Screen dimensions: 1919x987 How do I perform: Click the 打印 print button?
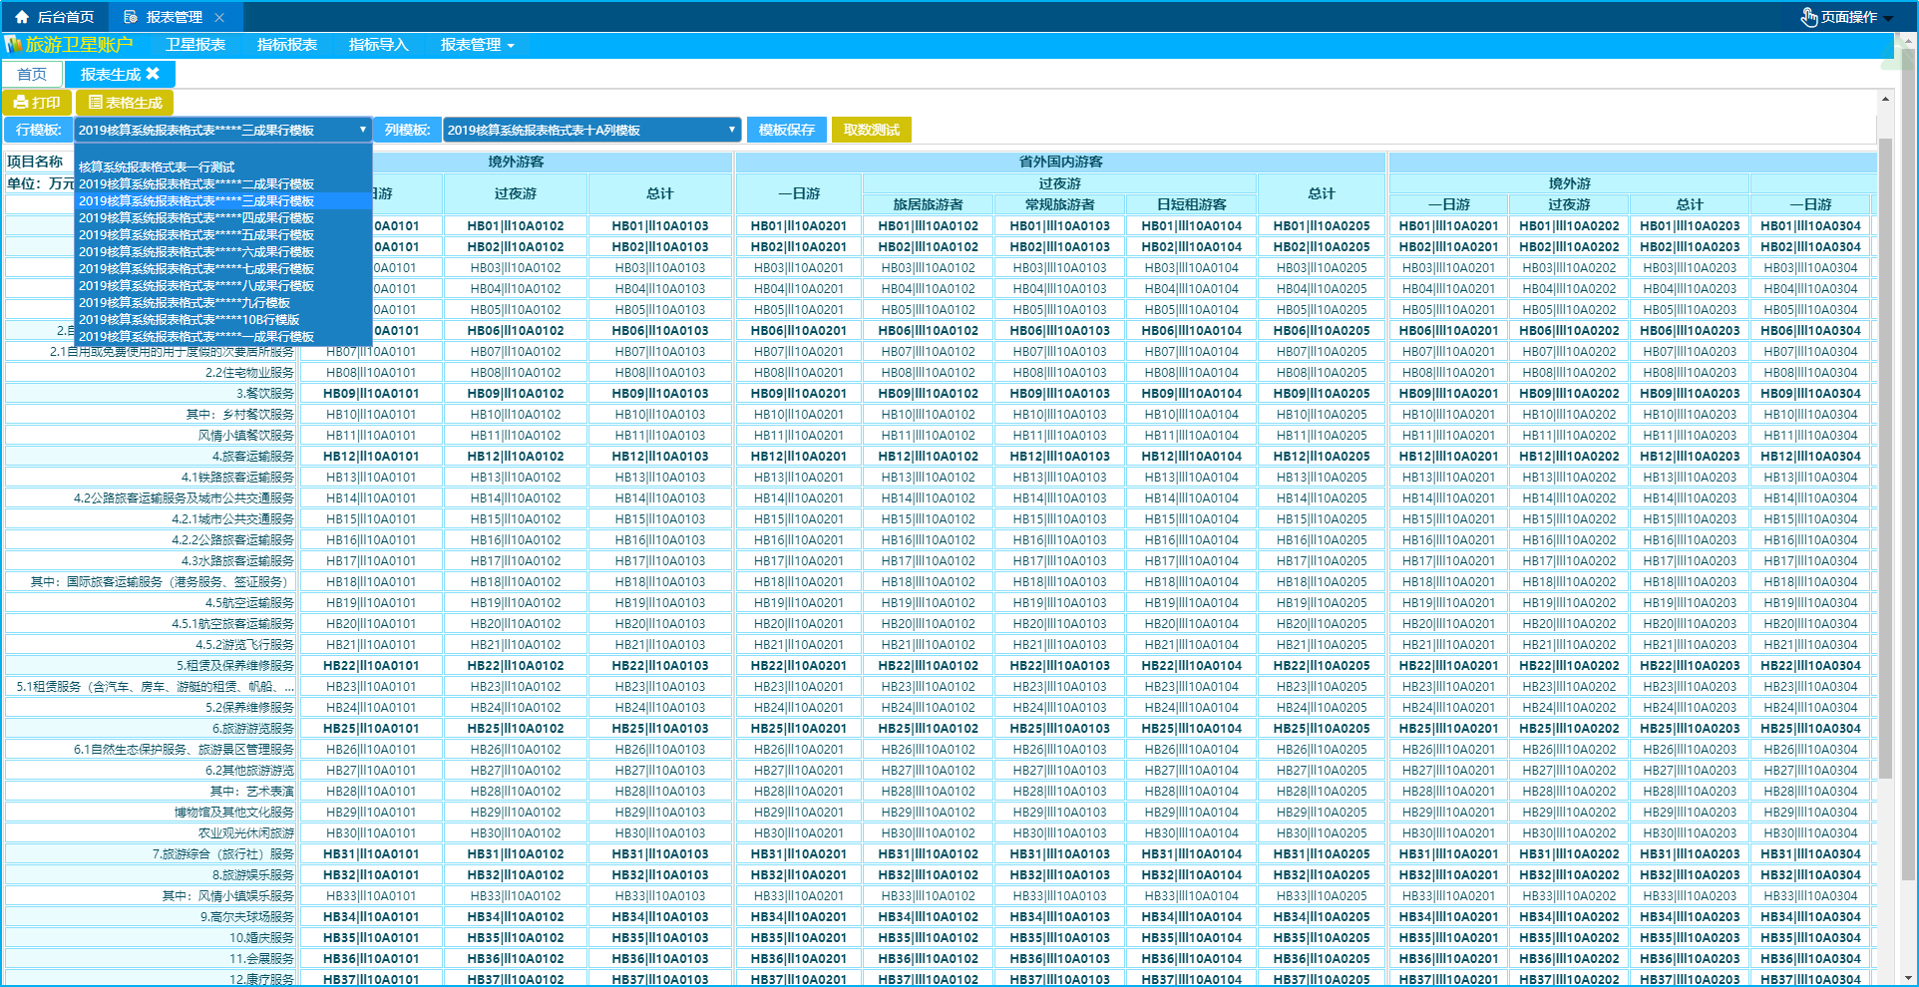[x=37, y=103]
